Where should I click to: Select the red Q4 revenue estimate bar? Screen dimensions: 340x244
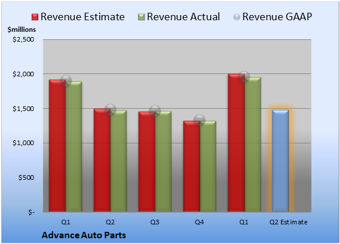[x=191, y=166]
